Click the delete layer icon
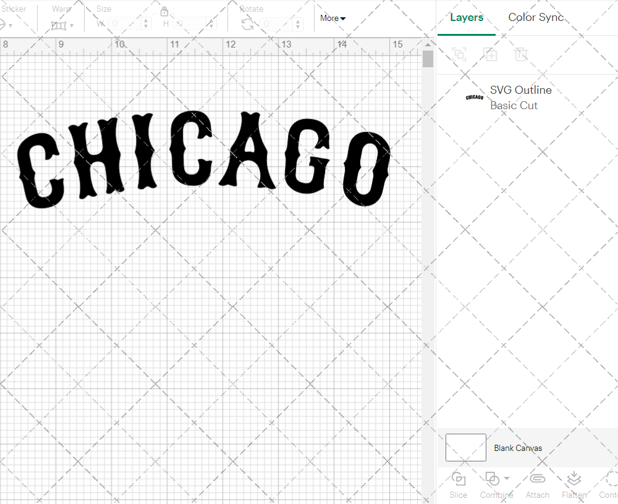Screen dimensions: 618x504 [521, 54]
